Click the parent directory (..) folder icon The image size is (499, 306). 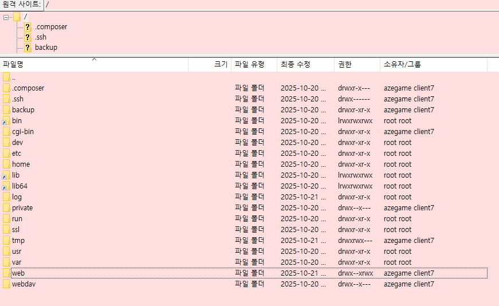pos(6,77)
